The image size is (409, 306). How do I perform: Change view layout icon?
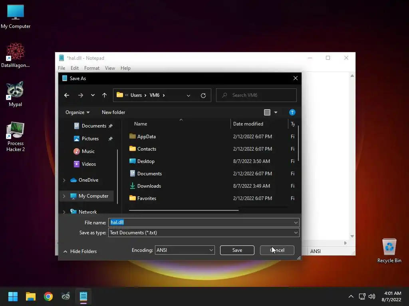267,112
